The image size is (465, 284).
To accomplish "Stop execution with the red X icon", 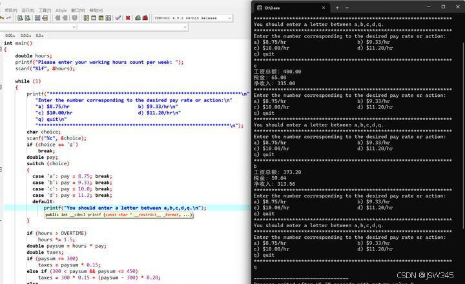I will click(128, 18).
